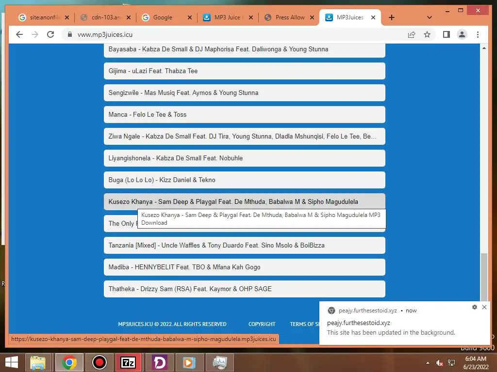The width and height of the screenshot is (497, 372).
Task: Open the Windows Start button
Action: 12,362
